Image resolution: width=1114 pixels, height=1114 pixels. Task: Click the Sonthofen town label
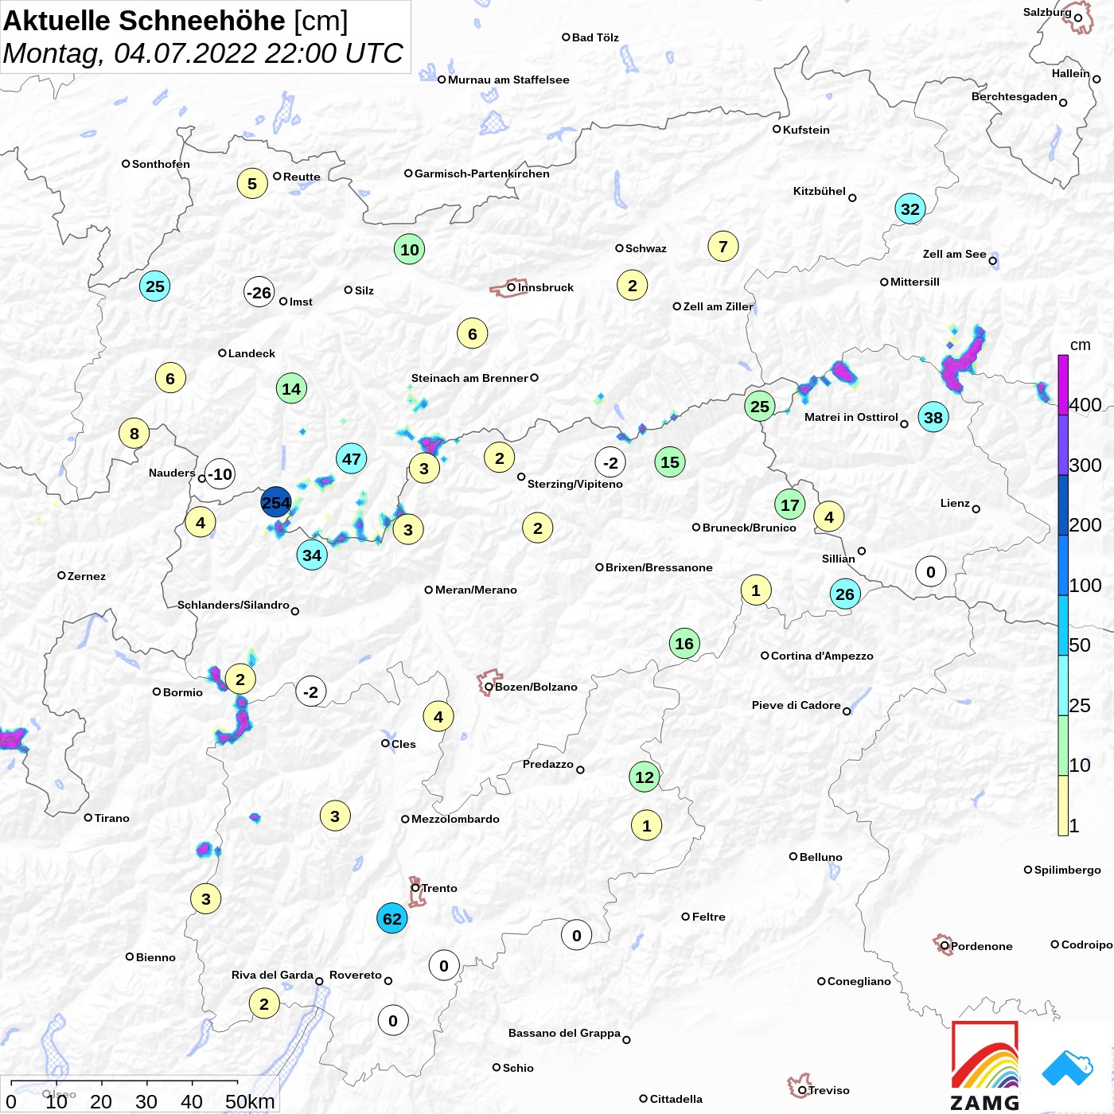(x=161, y=164)
